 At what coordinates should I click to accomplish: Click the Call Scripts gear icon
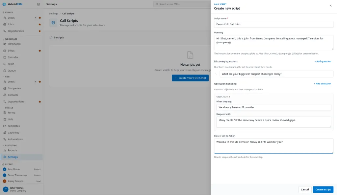pos(53,23)
